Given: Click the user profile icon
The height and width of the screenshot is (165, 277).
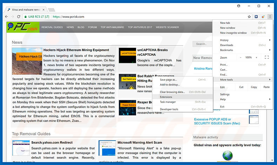Looking at the screenshot, I should pos(239,6).
